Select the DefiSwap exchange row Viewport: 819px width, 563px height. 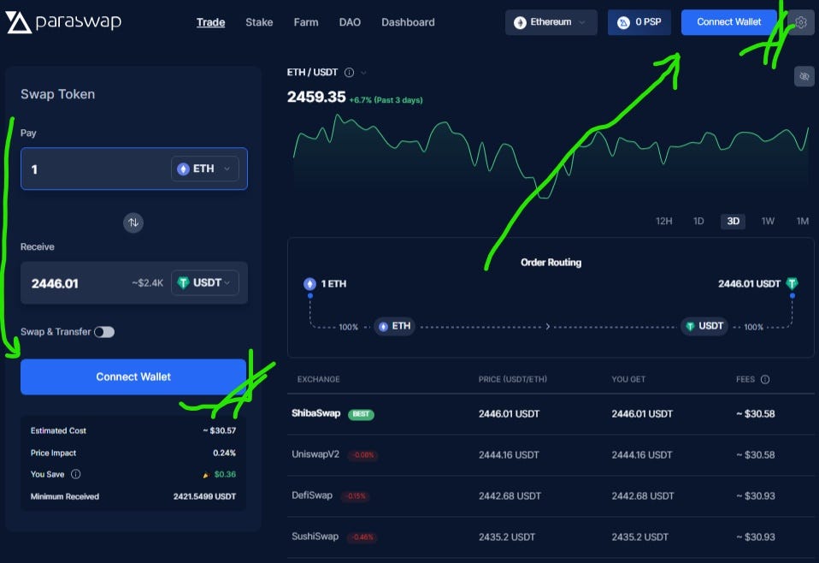click(551, 495)
